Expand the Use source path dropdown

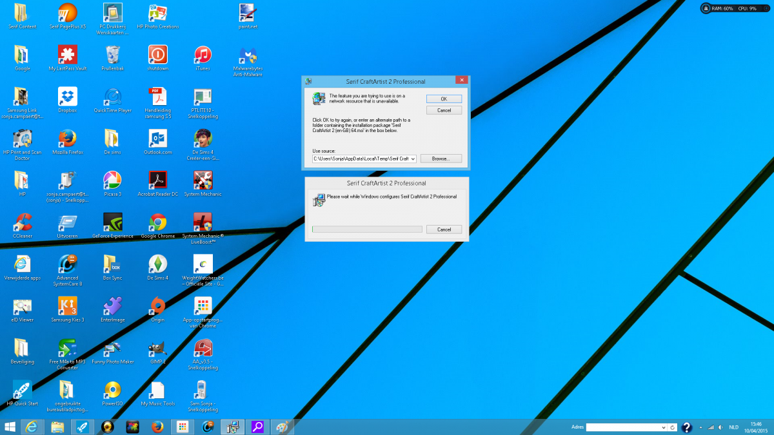tap(413, 159)
